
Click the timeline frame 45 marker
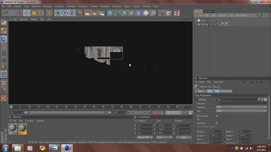(x=94, y=107)
